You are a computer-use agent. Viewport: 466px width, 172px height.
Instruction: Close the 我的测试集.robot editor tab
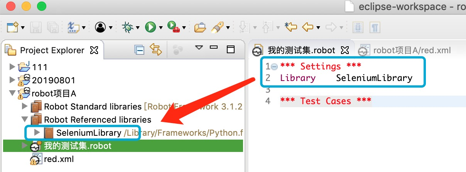click(345, 50)
